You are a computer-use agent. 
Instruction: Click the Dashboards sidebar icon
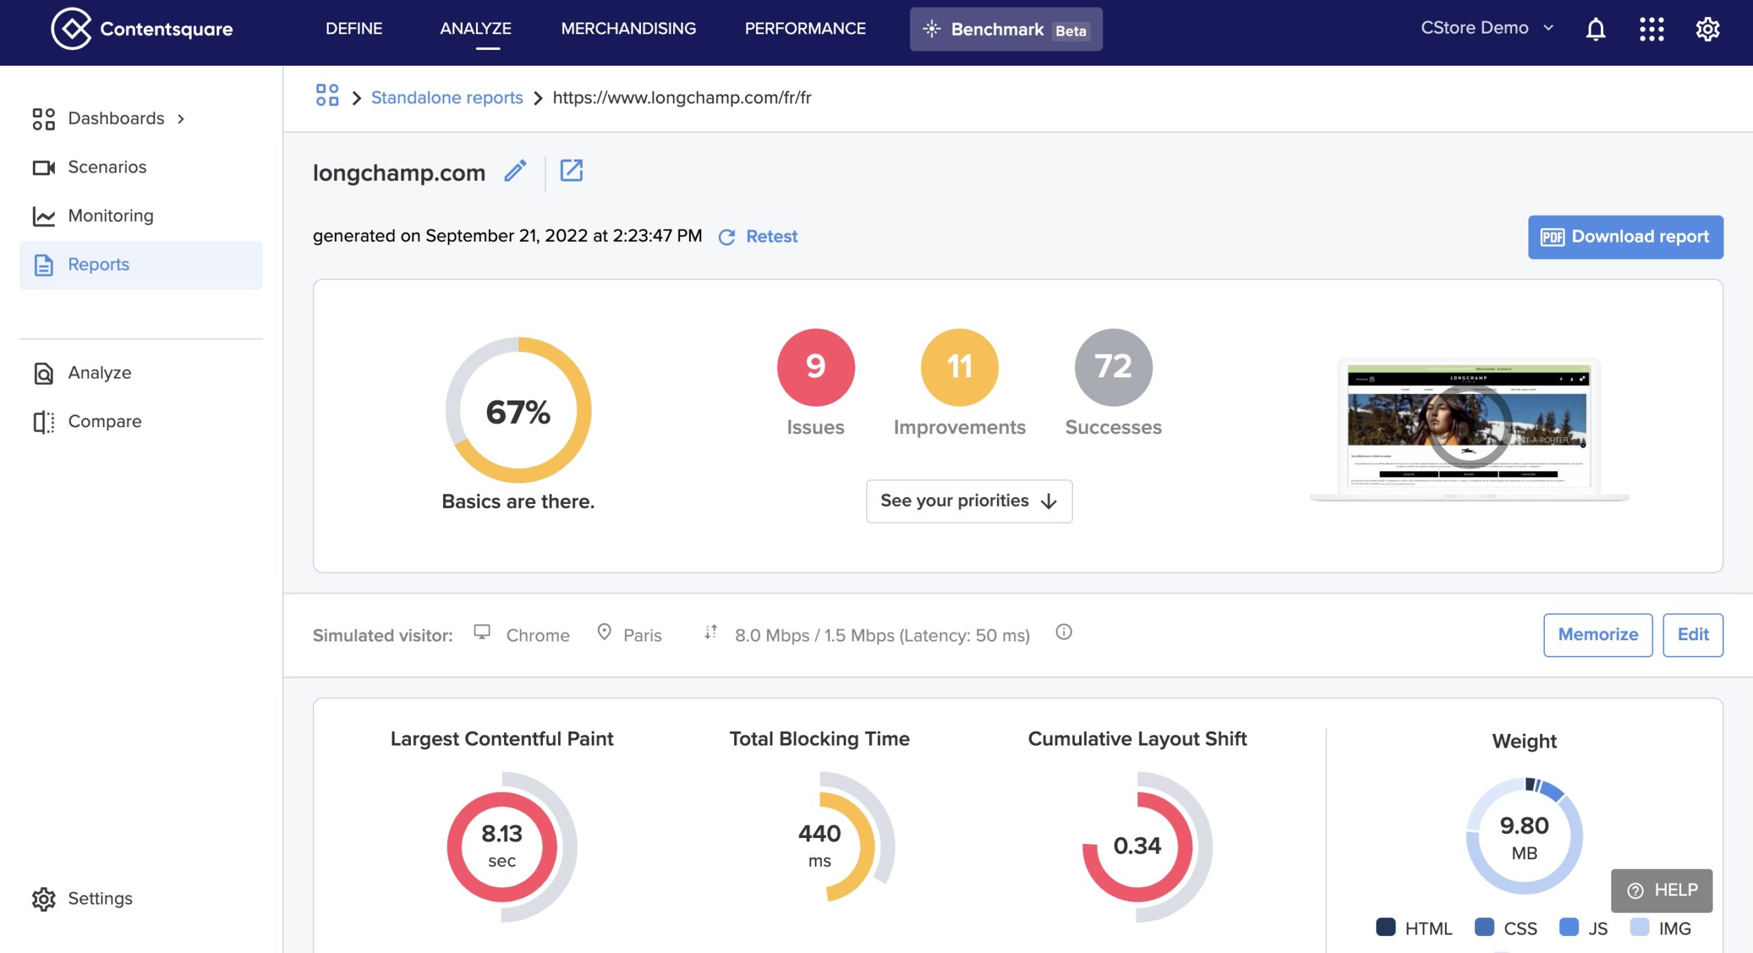pos(44,118)
